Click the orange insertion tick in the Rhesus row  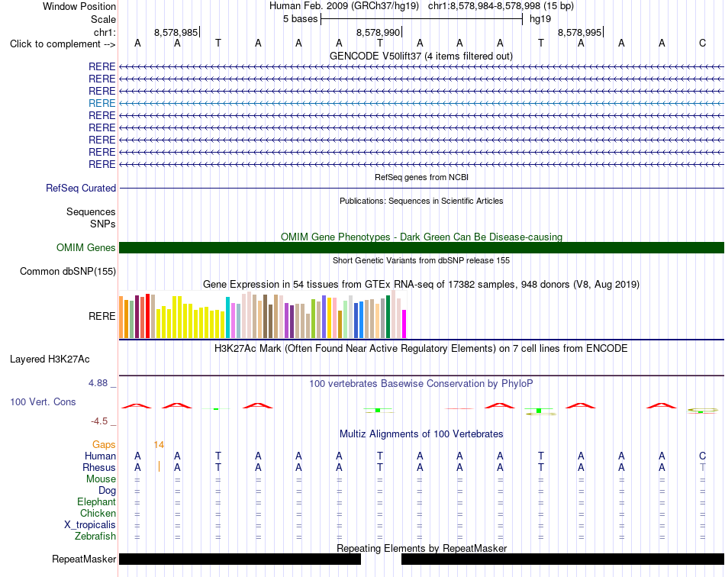click(x=159, y=466)
